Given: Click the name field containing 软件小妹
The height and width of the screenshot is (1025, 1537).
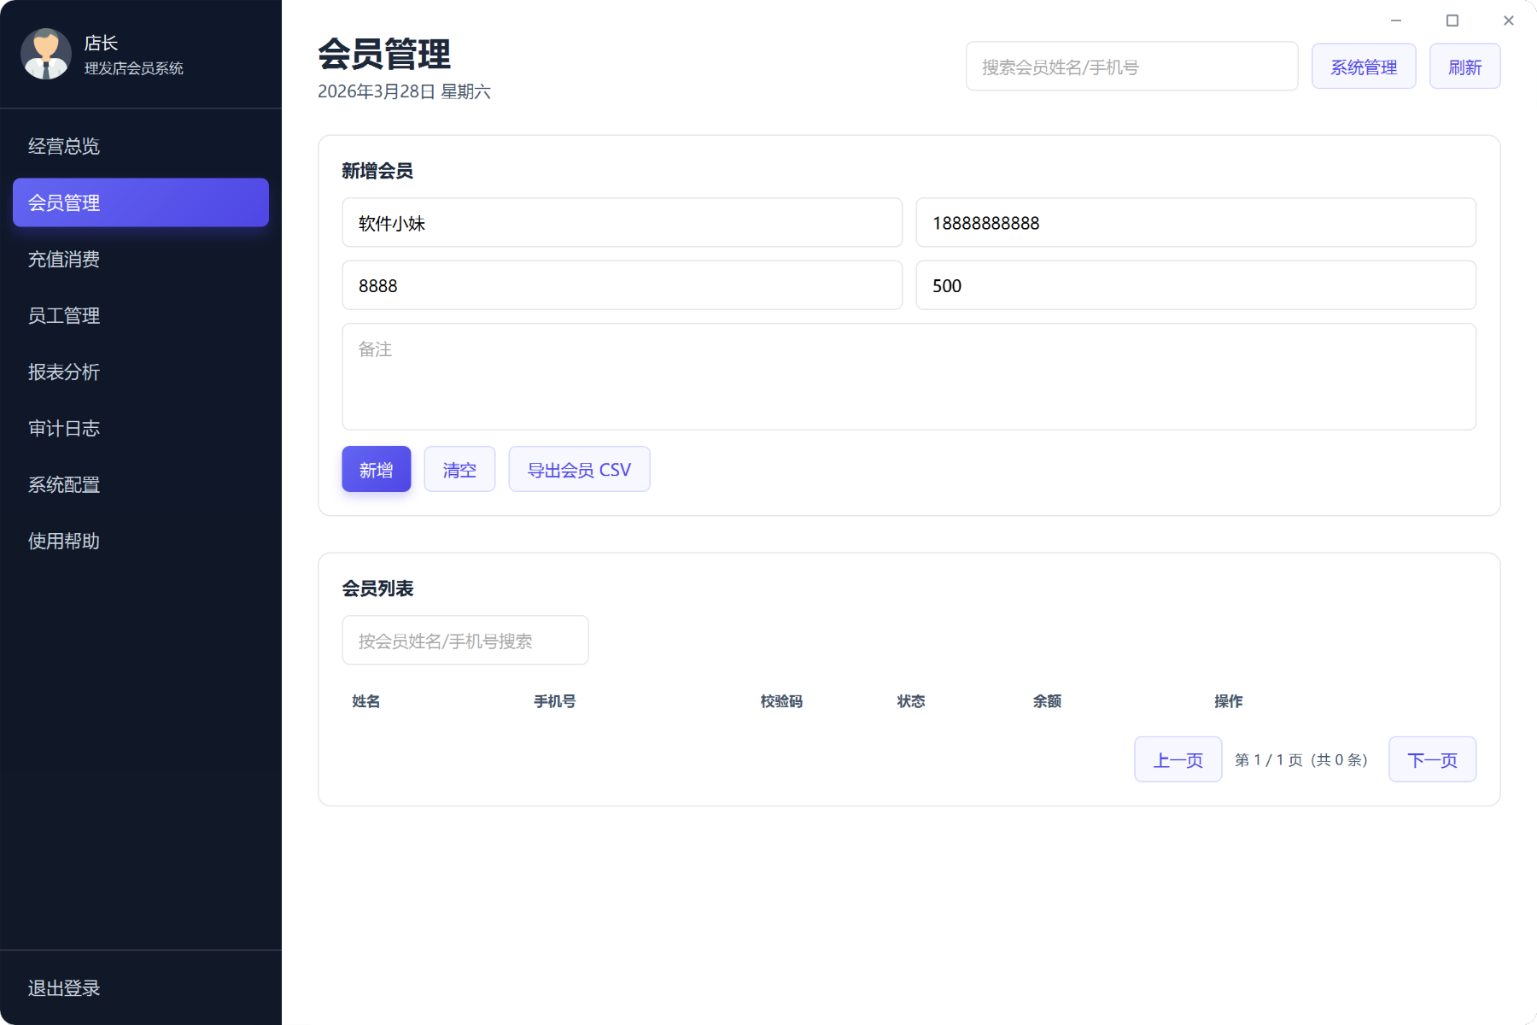Looking at the screenshot, I should (x=622, y=223).
